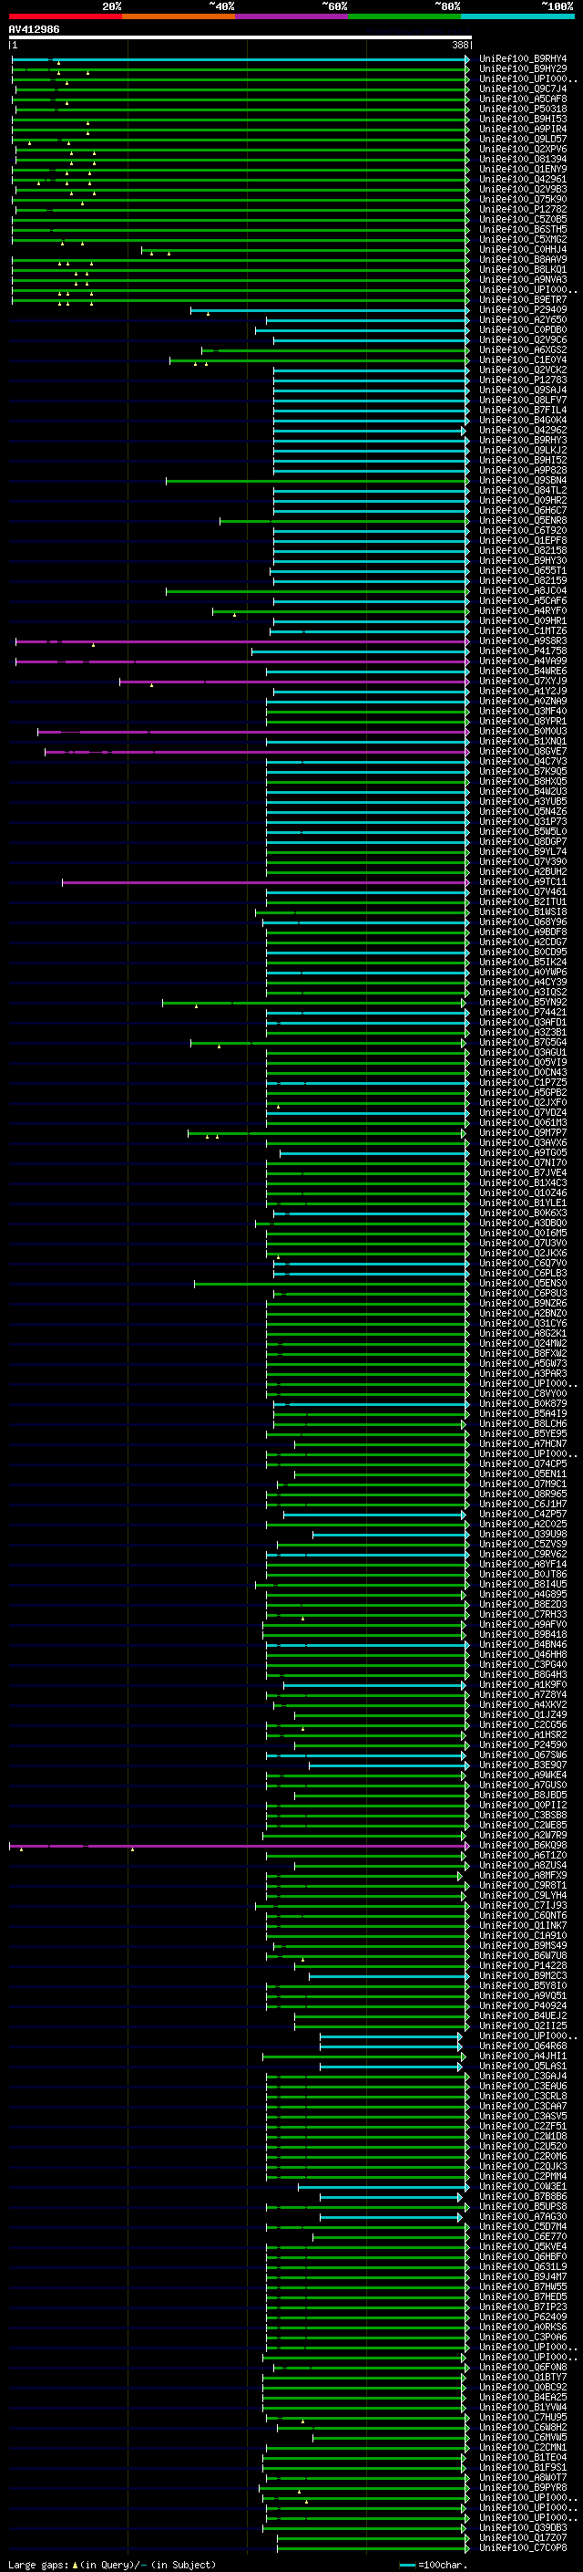
Task: Open hit UniRef100_B9RHY29
Action: point(523,69)
